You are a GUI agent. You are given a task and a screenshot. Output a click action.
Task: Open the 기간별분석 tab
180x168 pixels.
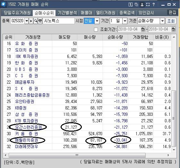(67, 13)
